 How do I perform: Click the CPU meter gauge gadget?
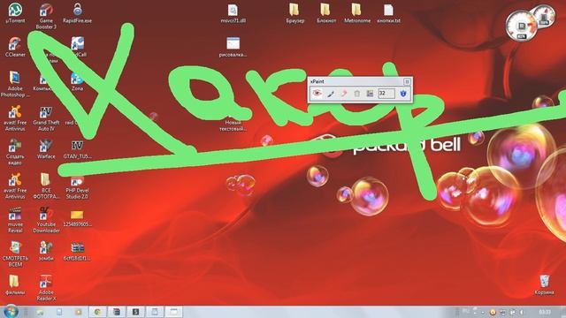pyautogui.click(x=521, y=26)
